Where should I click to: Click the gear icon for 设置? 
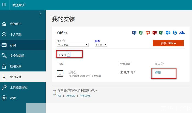point(4,98)
